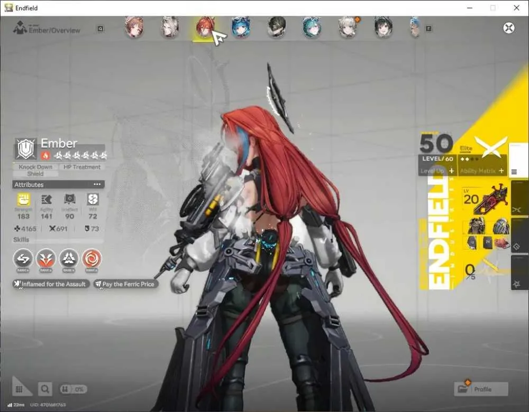Image resolution: width=529 pixels, height=412 pixels.
Task: Click the Ember/Overview breadcrumb icon
Action: [20, 27]
